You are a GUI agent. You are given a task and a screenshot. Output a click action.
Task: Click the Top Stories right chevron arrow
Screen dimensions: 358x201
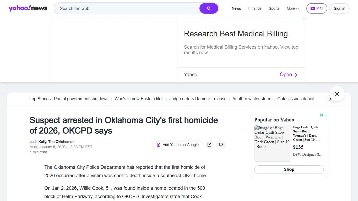tap(330, 99)
